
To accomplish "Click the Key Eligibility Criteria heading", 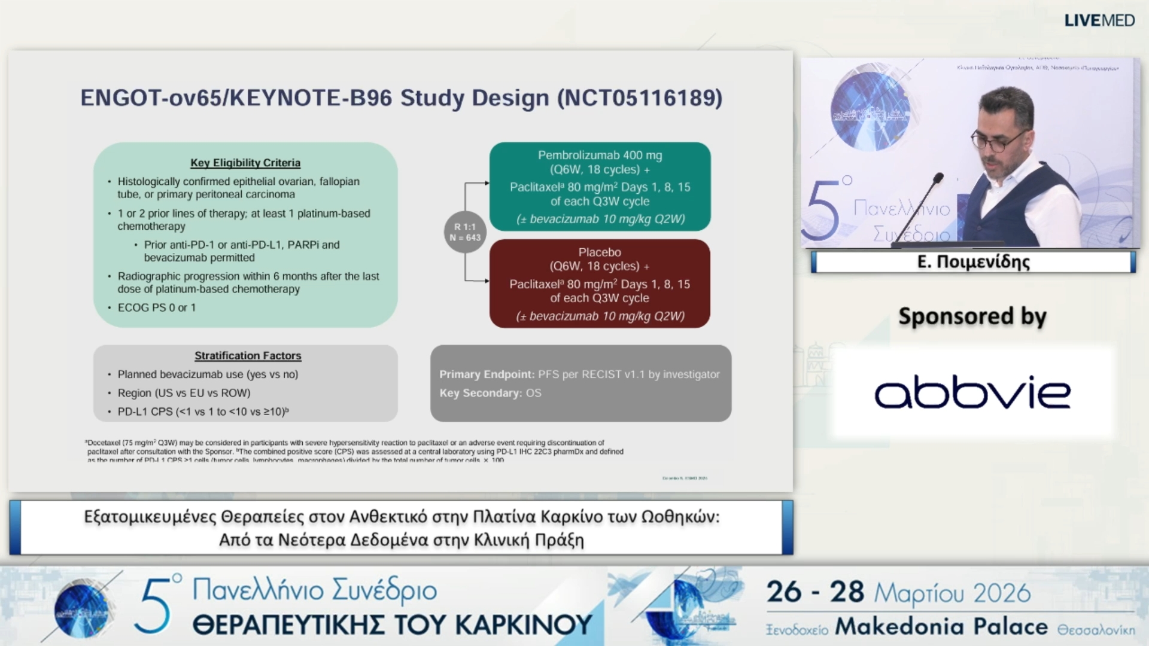I will [245, 163].
